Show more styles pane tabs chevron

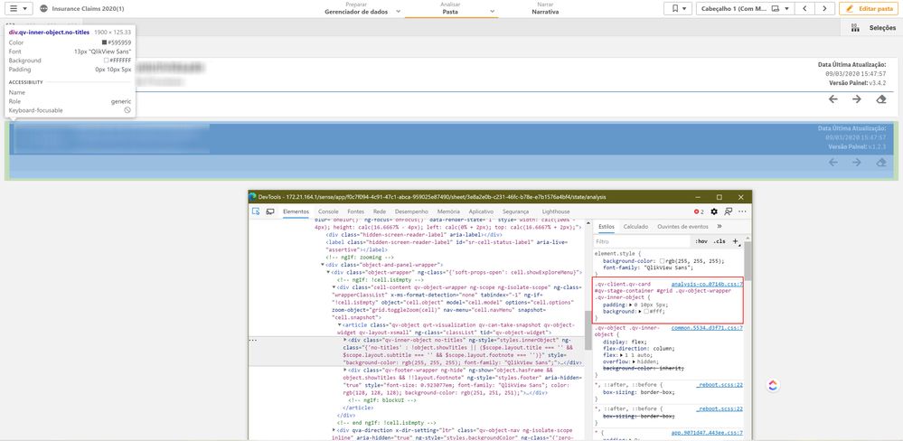click(720, 227)
